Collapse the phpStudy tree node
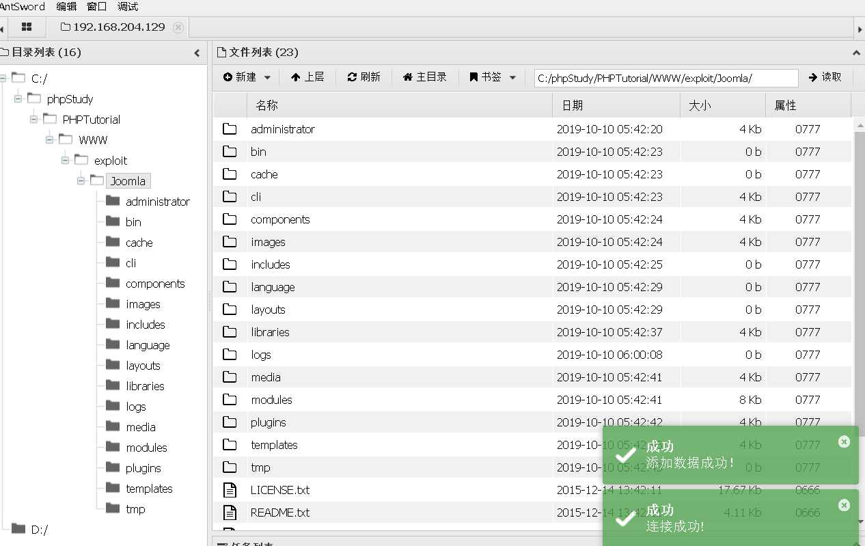865x546 pixels. pyautogui.click(x=18, y=99)
